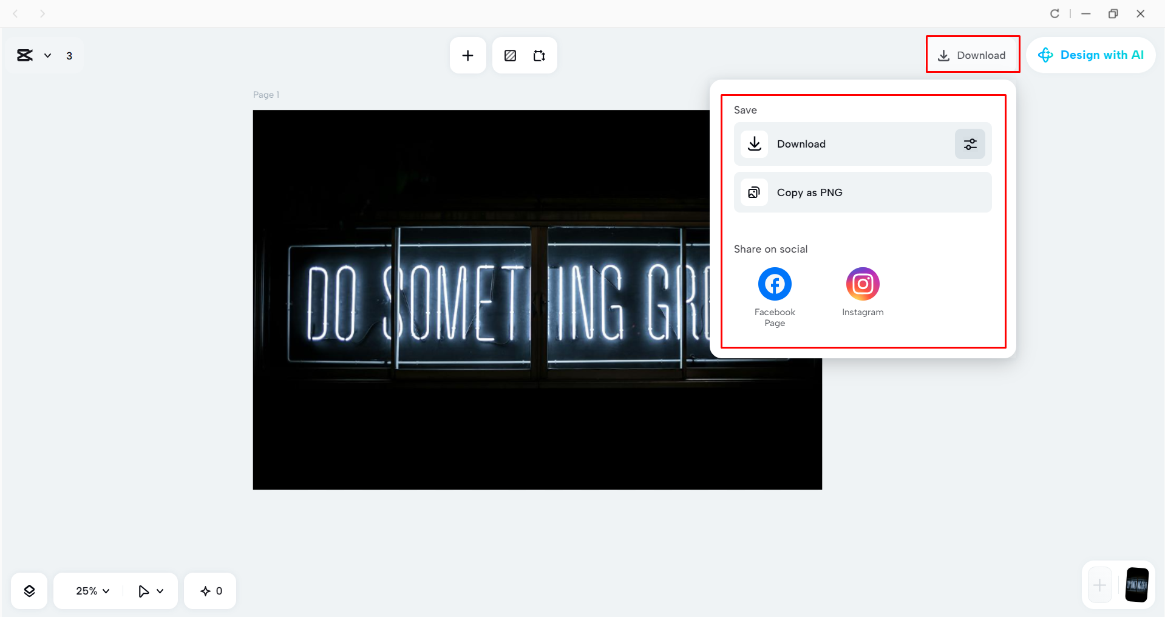1165x617 pixels.
Task: Expand the cursor tool dropdown arrow
Action: coord(160,590)
